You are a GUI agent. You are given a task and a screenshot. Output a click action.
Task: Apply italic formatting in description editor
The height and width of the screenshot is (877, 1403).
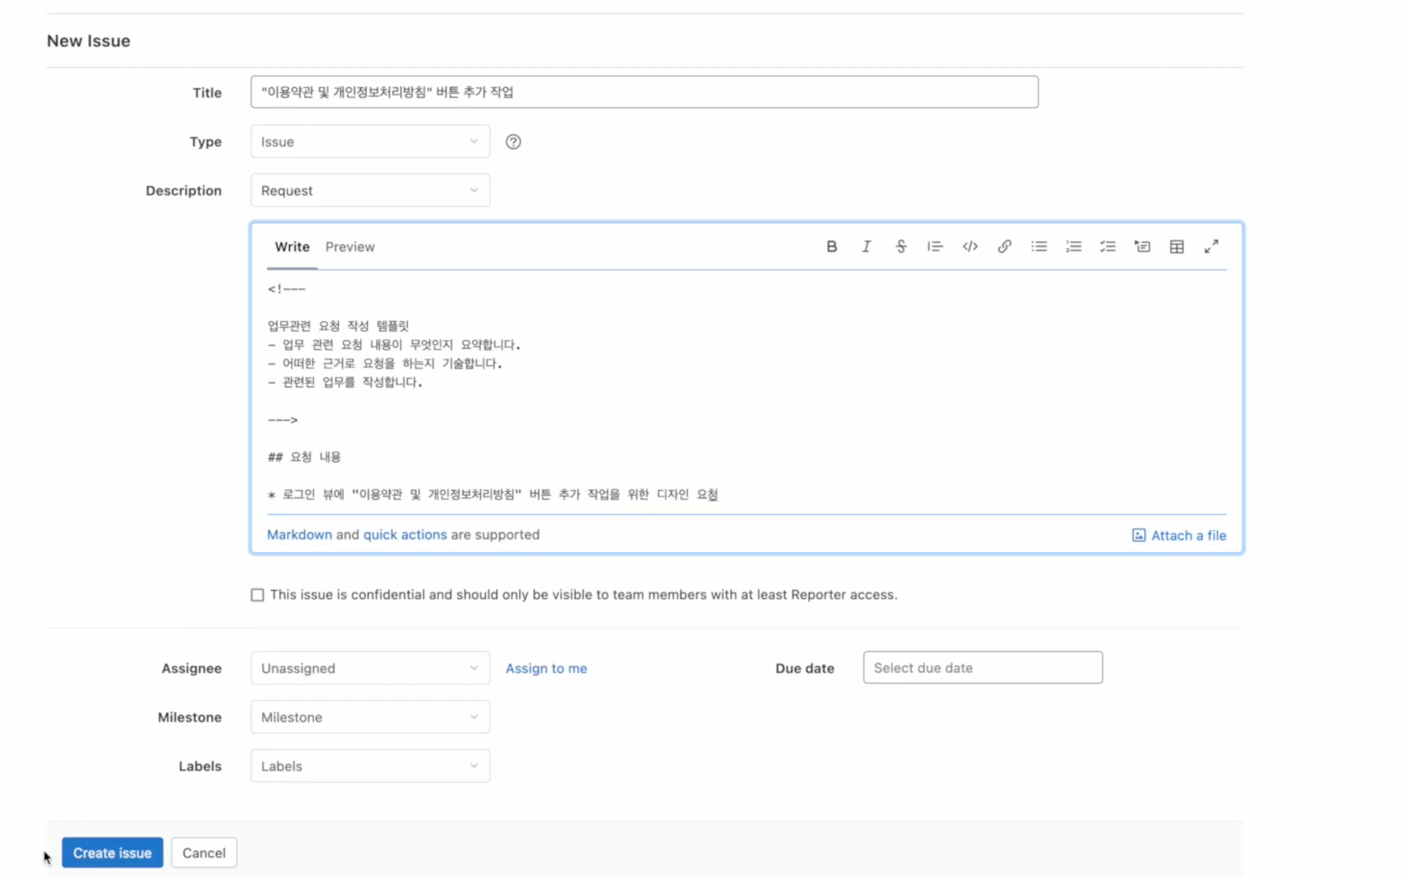(x=866, y=246)
